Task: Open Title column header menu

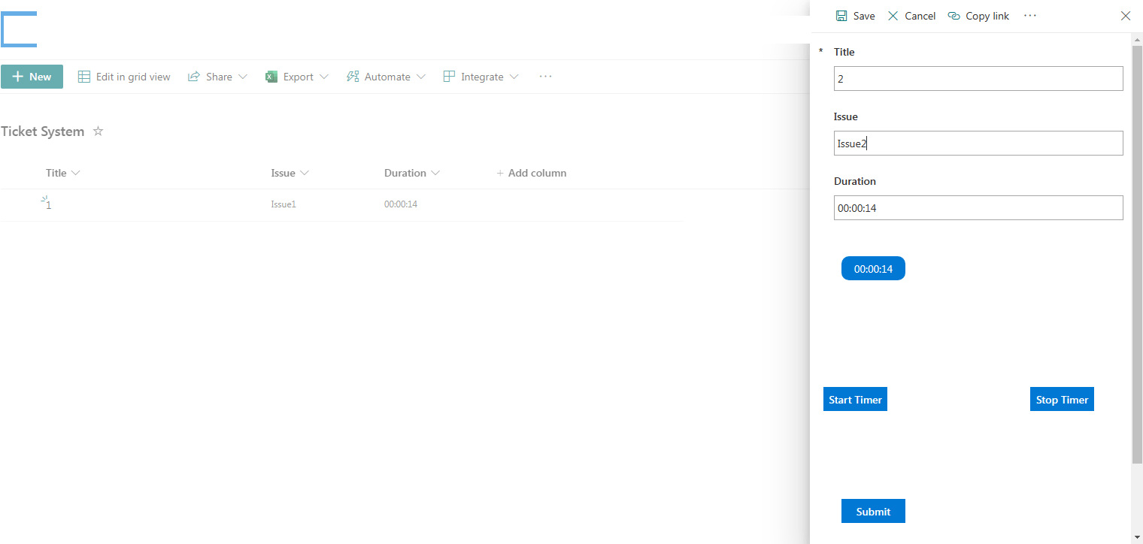Action: [63, 173]
